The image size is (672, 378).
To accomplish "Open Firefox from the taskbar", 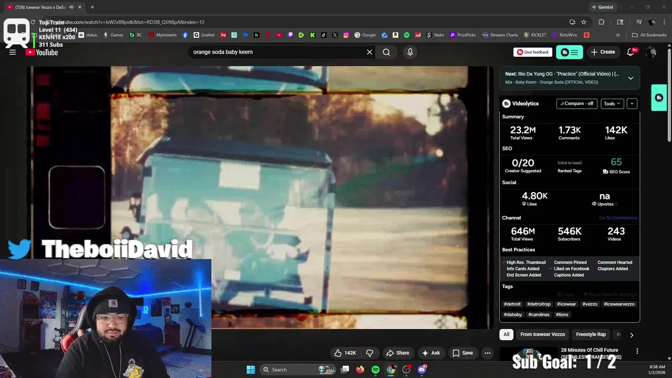I will (x=360, y=370).
